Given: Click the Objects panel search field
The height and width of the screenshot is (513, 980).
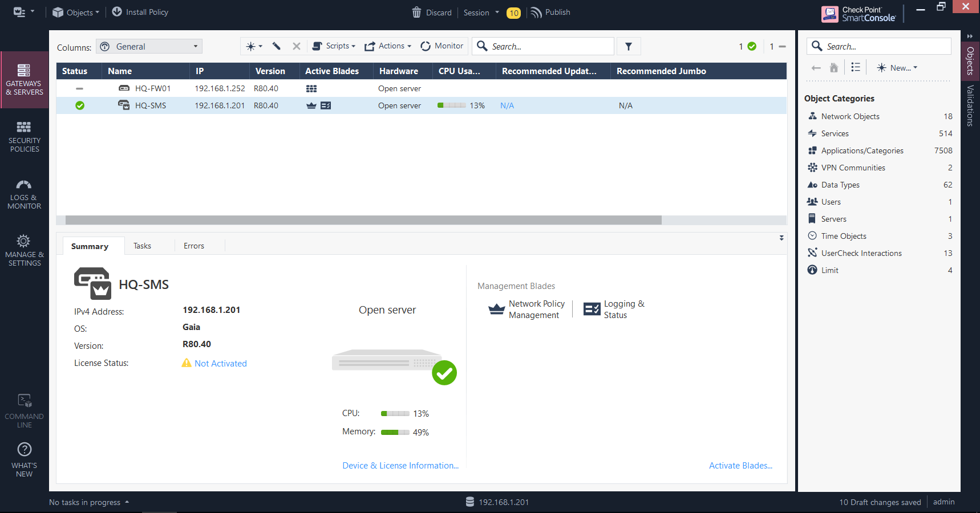Looking at the screenshot, I should [x=879, y=46].
